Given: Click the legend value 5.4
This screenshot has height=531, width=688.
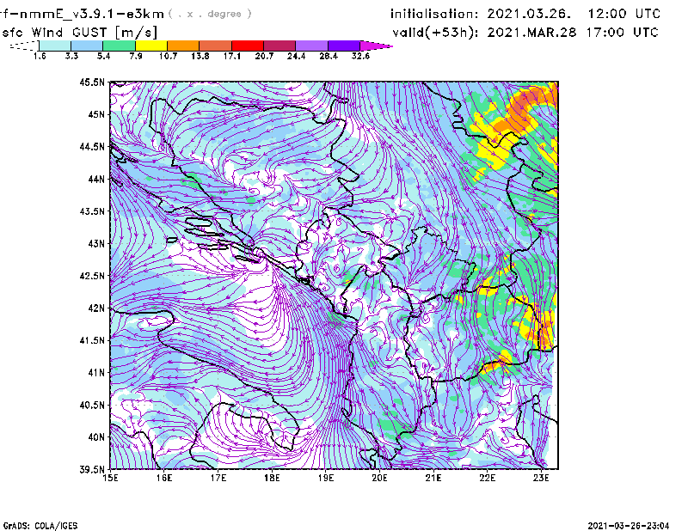Looking at the screenshot, I should [x=103, y=56].
